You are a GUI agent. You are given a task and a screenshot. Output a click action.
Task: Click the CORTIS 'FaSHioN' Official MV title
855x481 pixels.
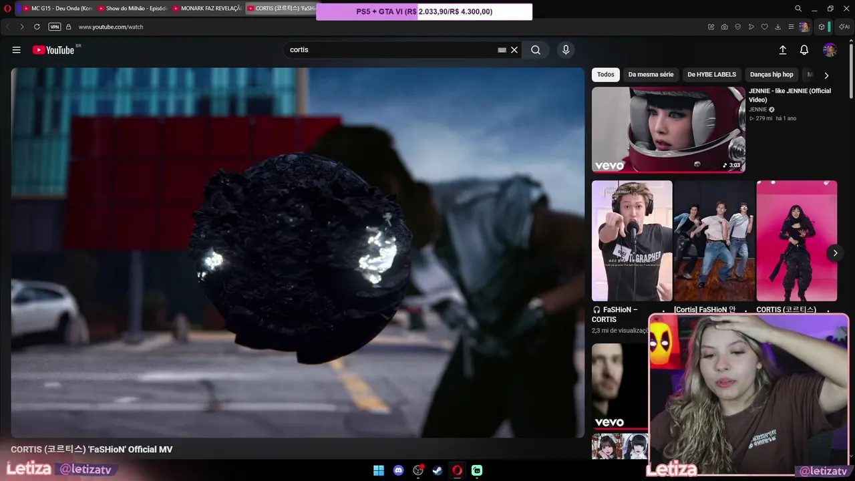coord(92,450)
